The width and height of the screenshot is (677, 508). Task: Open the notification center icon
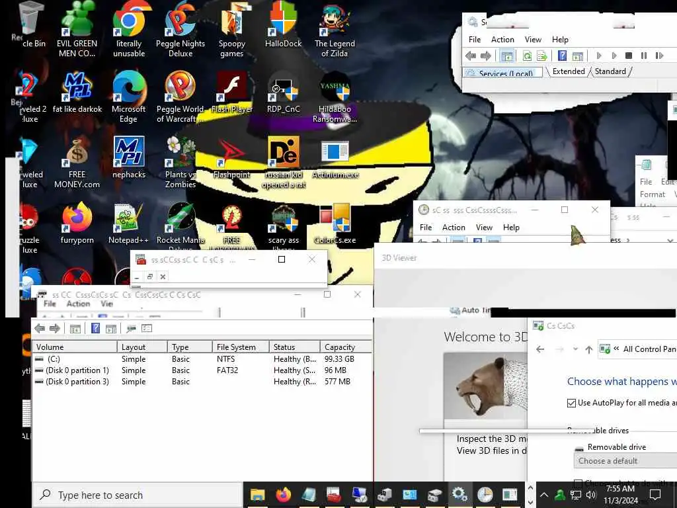(655, 495)
